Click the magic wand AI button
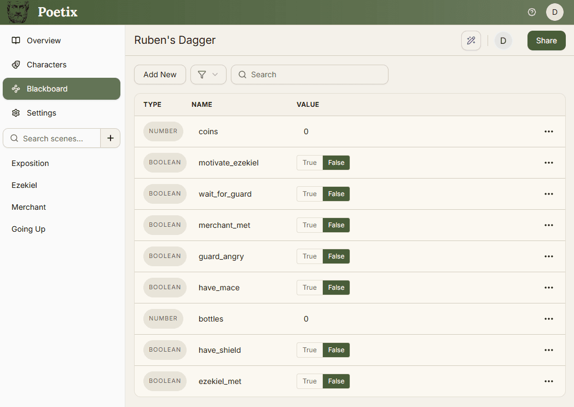 (x=471, y=41)
